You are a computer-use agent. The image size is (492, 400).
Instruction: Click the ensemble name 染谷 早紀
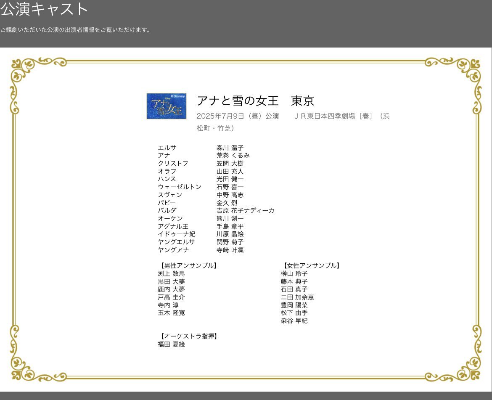pyautogui.click(x=294, y=321)
